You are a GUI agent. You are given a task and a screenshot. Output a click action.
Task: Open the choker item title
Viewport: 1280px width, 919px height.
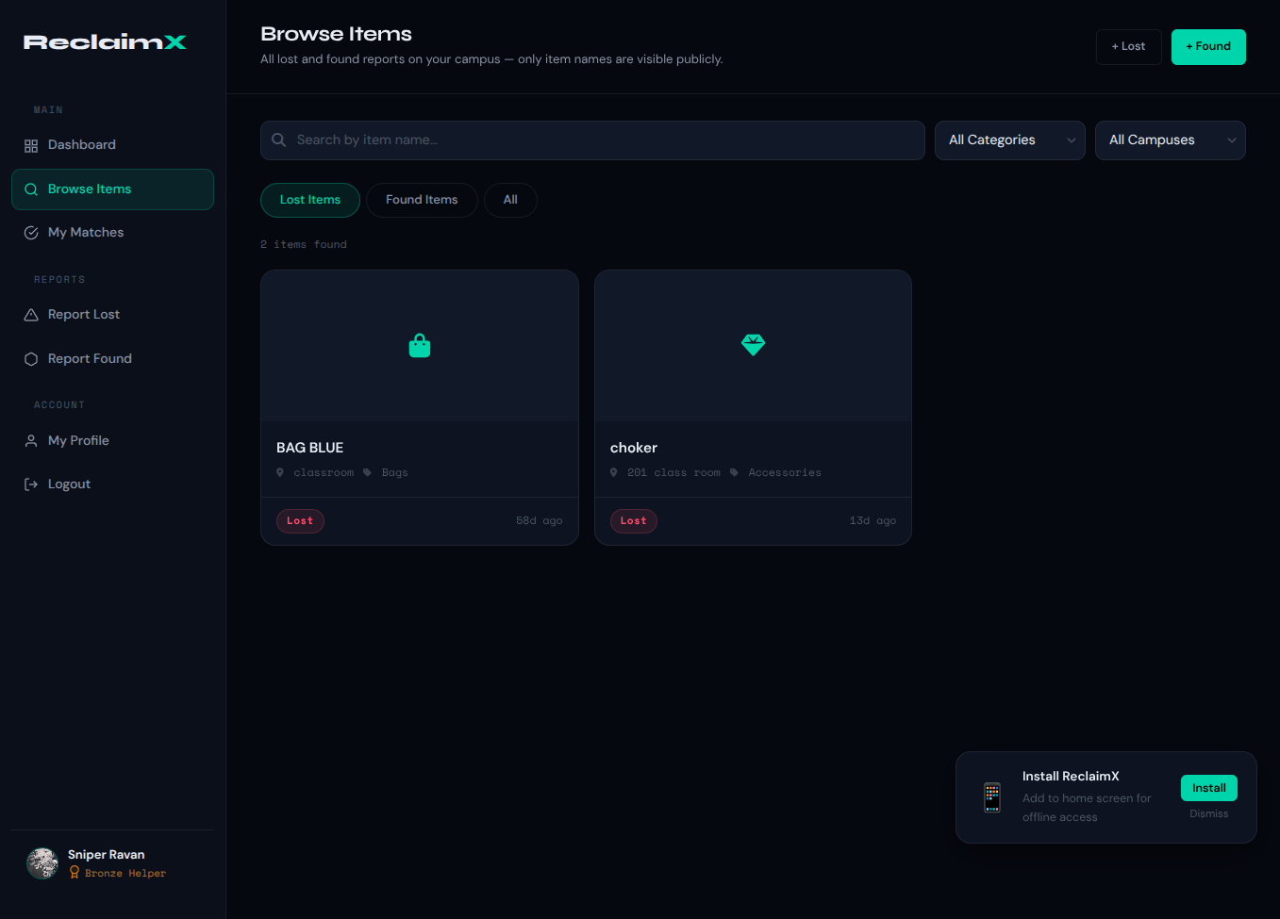tap(634, 448)
